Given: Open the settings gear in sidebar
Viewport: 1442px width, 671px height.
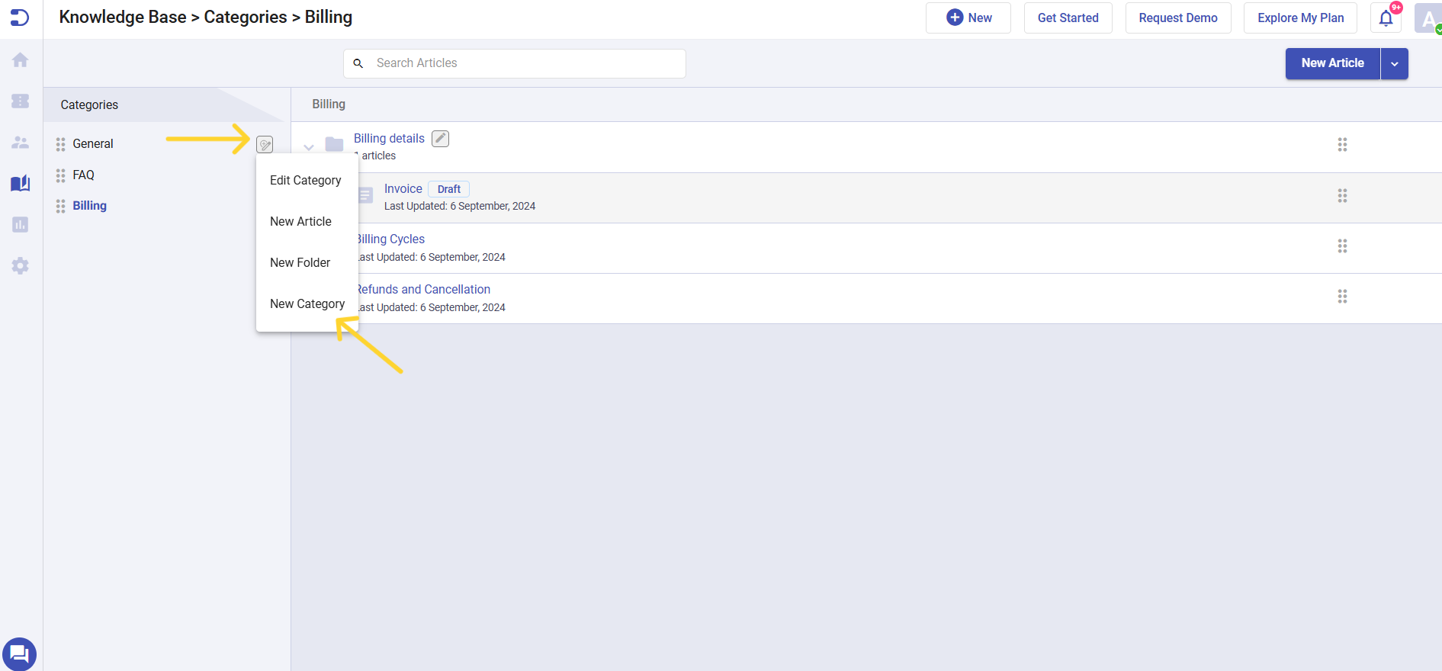Looking at the screenshot, I should (x=21, y=265).
